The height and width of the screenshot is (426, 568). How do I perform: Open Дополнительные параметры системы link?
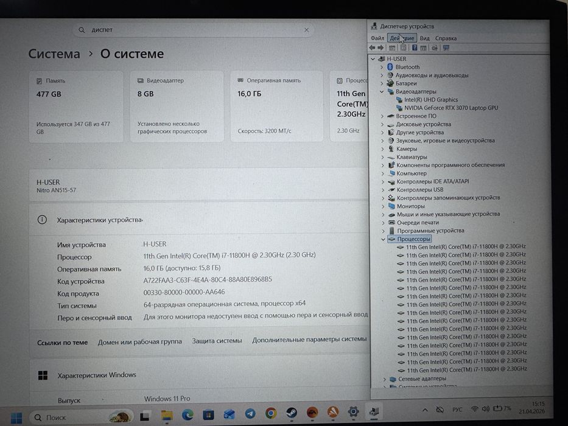click(x=309, y=340)
